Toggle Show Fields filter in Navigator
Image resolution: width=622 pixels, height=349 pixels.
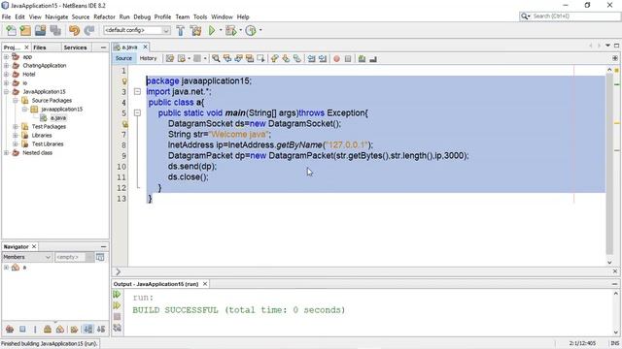(22, 329)
